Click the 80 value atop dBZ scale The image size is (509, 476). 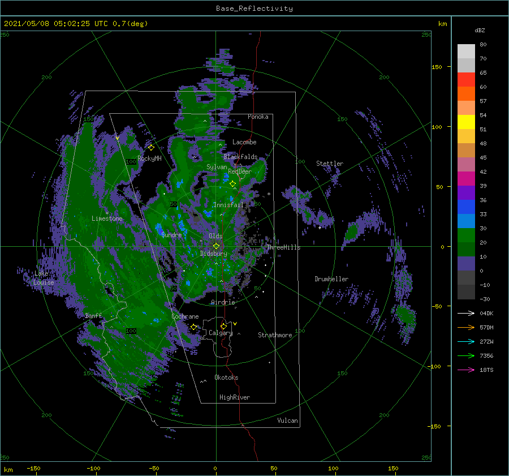click(x=483, y=44)
